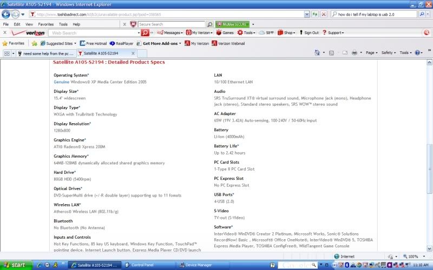Click the Genuine Windows link

tap(61, 82)
